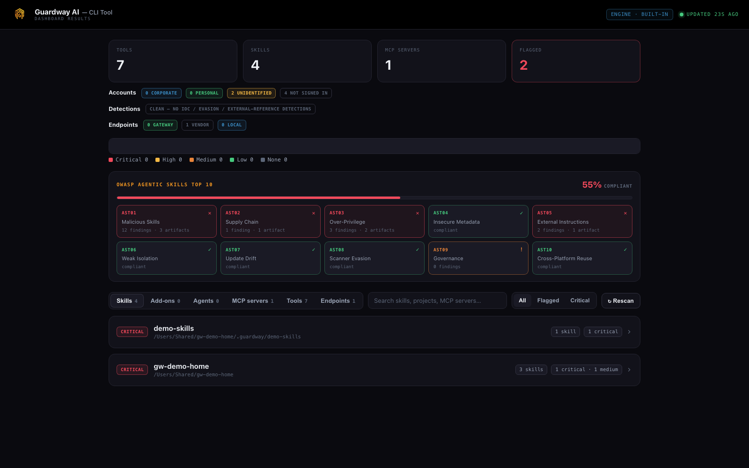Viewport: 749px width, 468px height.
Task: Click the X icon on AST03 Over-Privilege
Action: [418, 213]
